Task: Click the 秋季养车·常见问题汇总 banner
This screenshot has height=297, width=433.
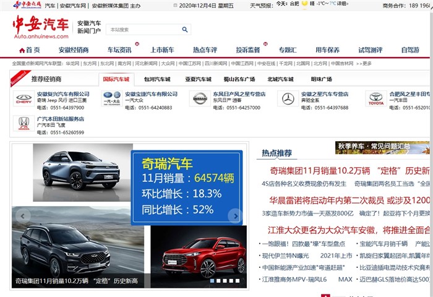Action: click(382, 147)
